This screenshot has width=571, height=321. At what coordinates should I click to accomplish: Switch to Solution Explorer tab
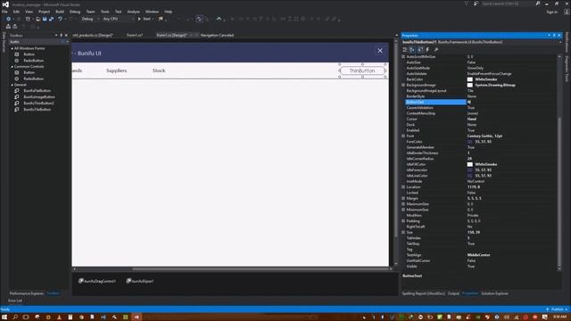pos(494,293)
